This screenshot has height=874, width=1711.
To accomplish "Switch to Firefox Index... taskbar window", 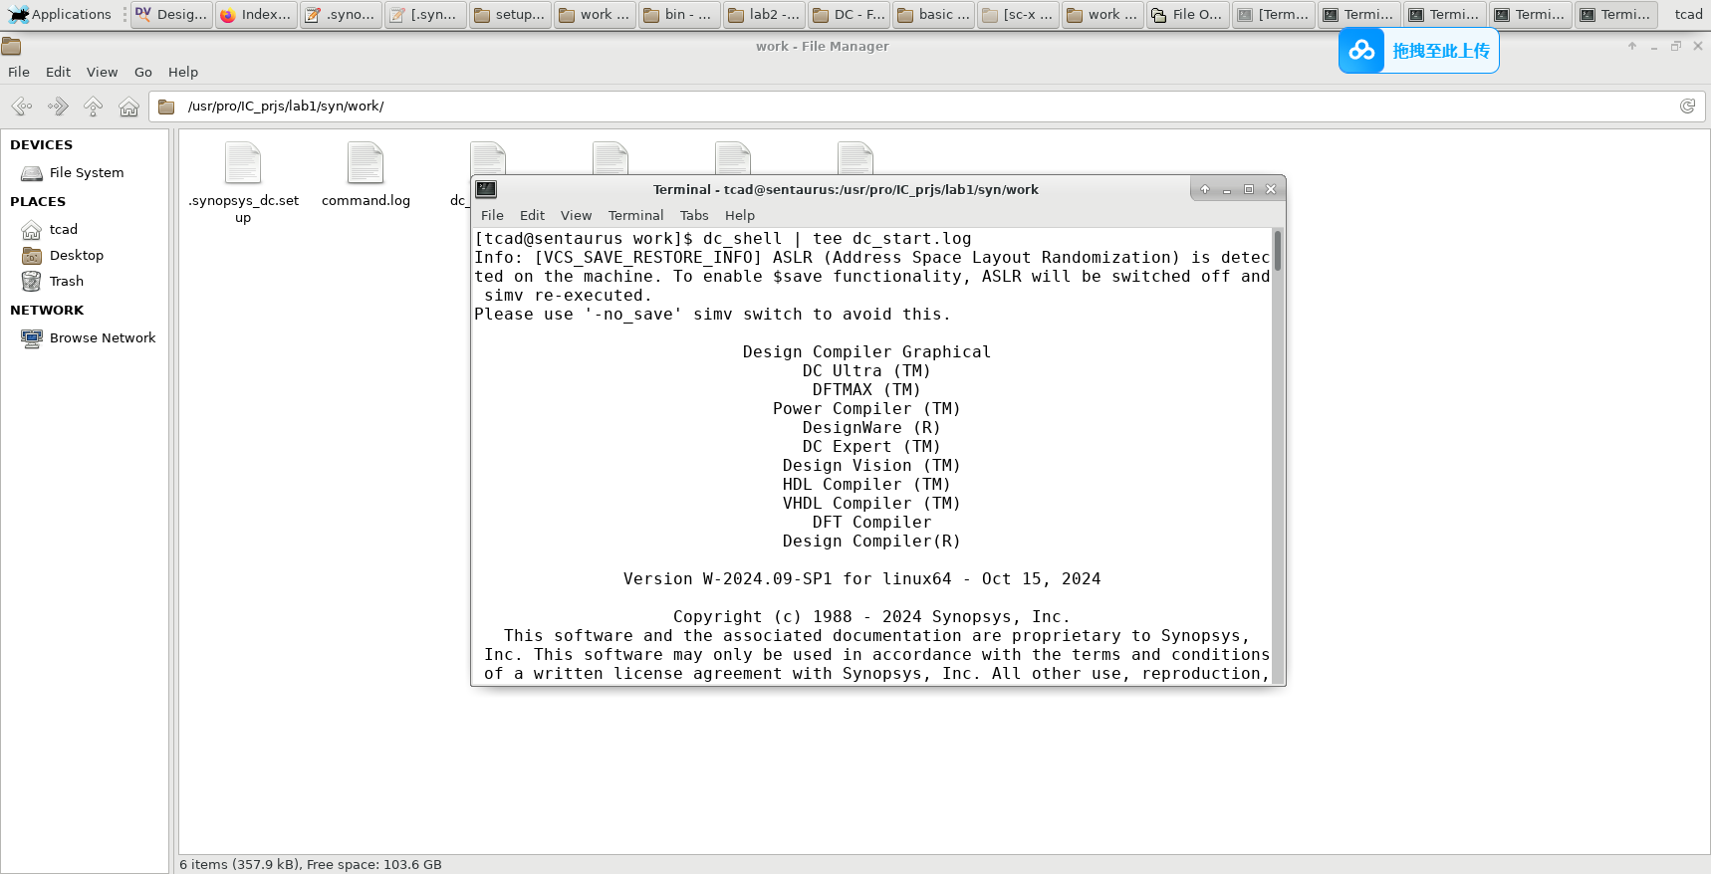I will [x=256, y=14].
